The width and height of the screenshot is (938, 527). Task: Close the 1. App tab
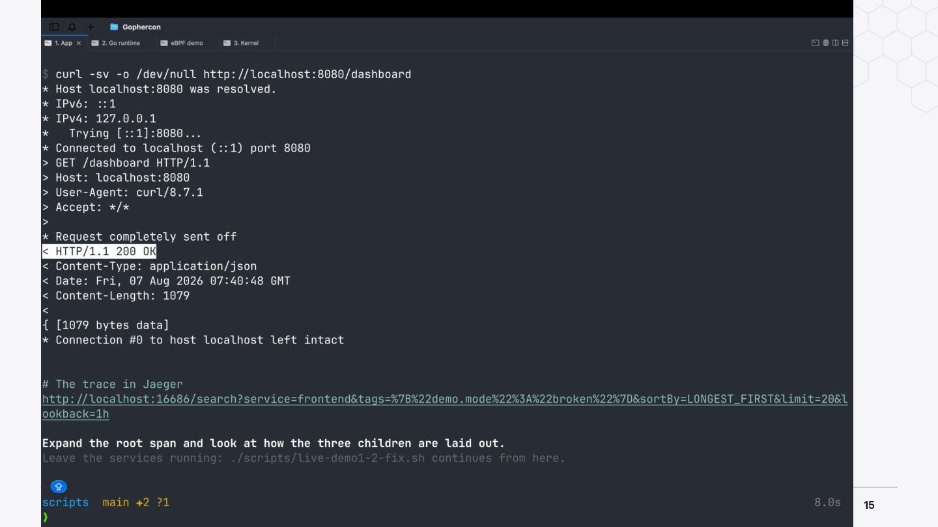click(79, 43)
